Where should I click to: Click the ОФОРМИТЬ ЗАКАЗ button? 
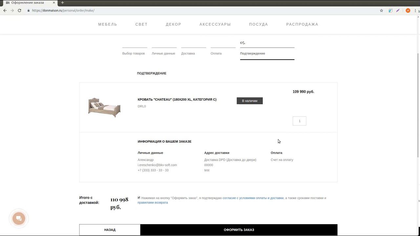coord(239,230)
